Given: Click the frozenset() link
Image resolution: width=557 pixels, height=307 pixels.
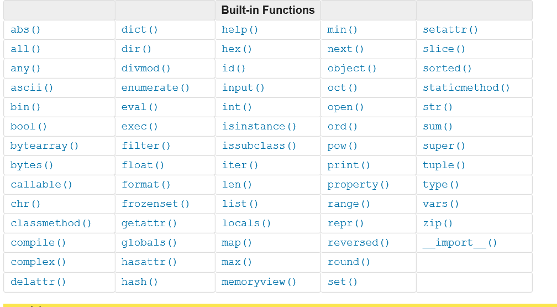Looking at the screenshot, I should coord(156,204).
